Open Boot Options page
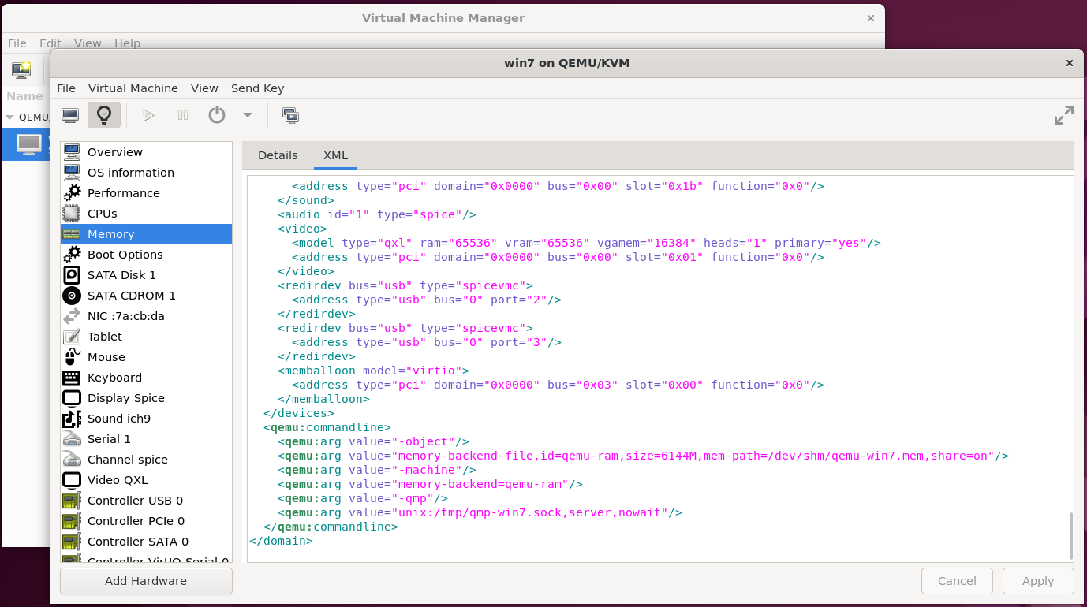This screenshot has height=607, width=1087. tap(147, 255)
